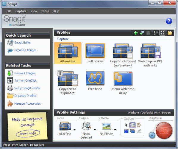The image size is (178, 149).
Task: Open the organize profiles folder icon
Action: [x=170, y=33]
